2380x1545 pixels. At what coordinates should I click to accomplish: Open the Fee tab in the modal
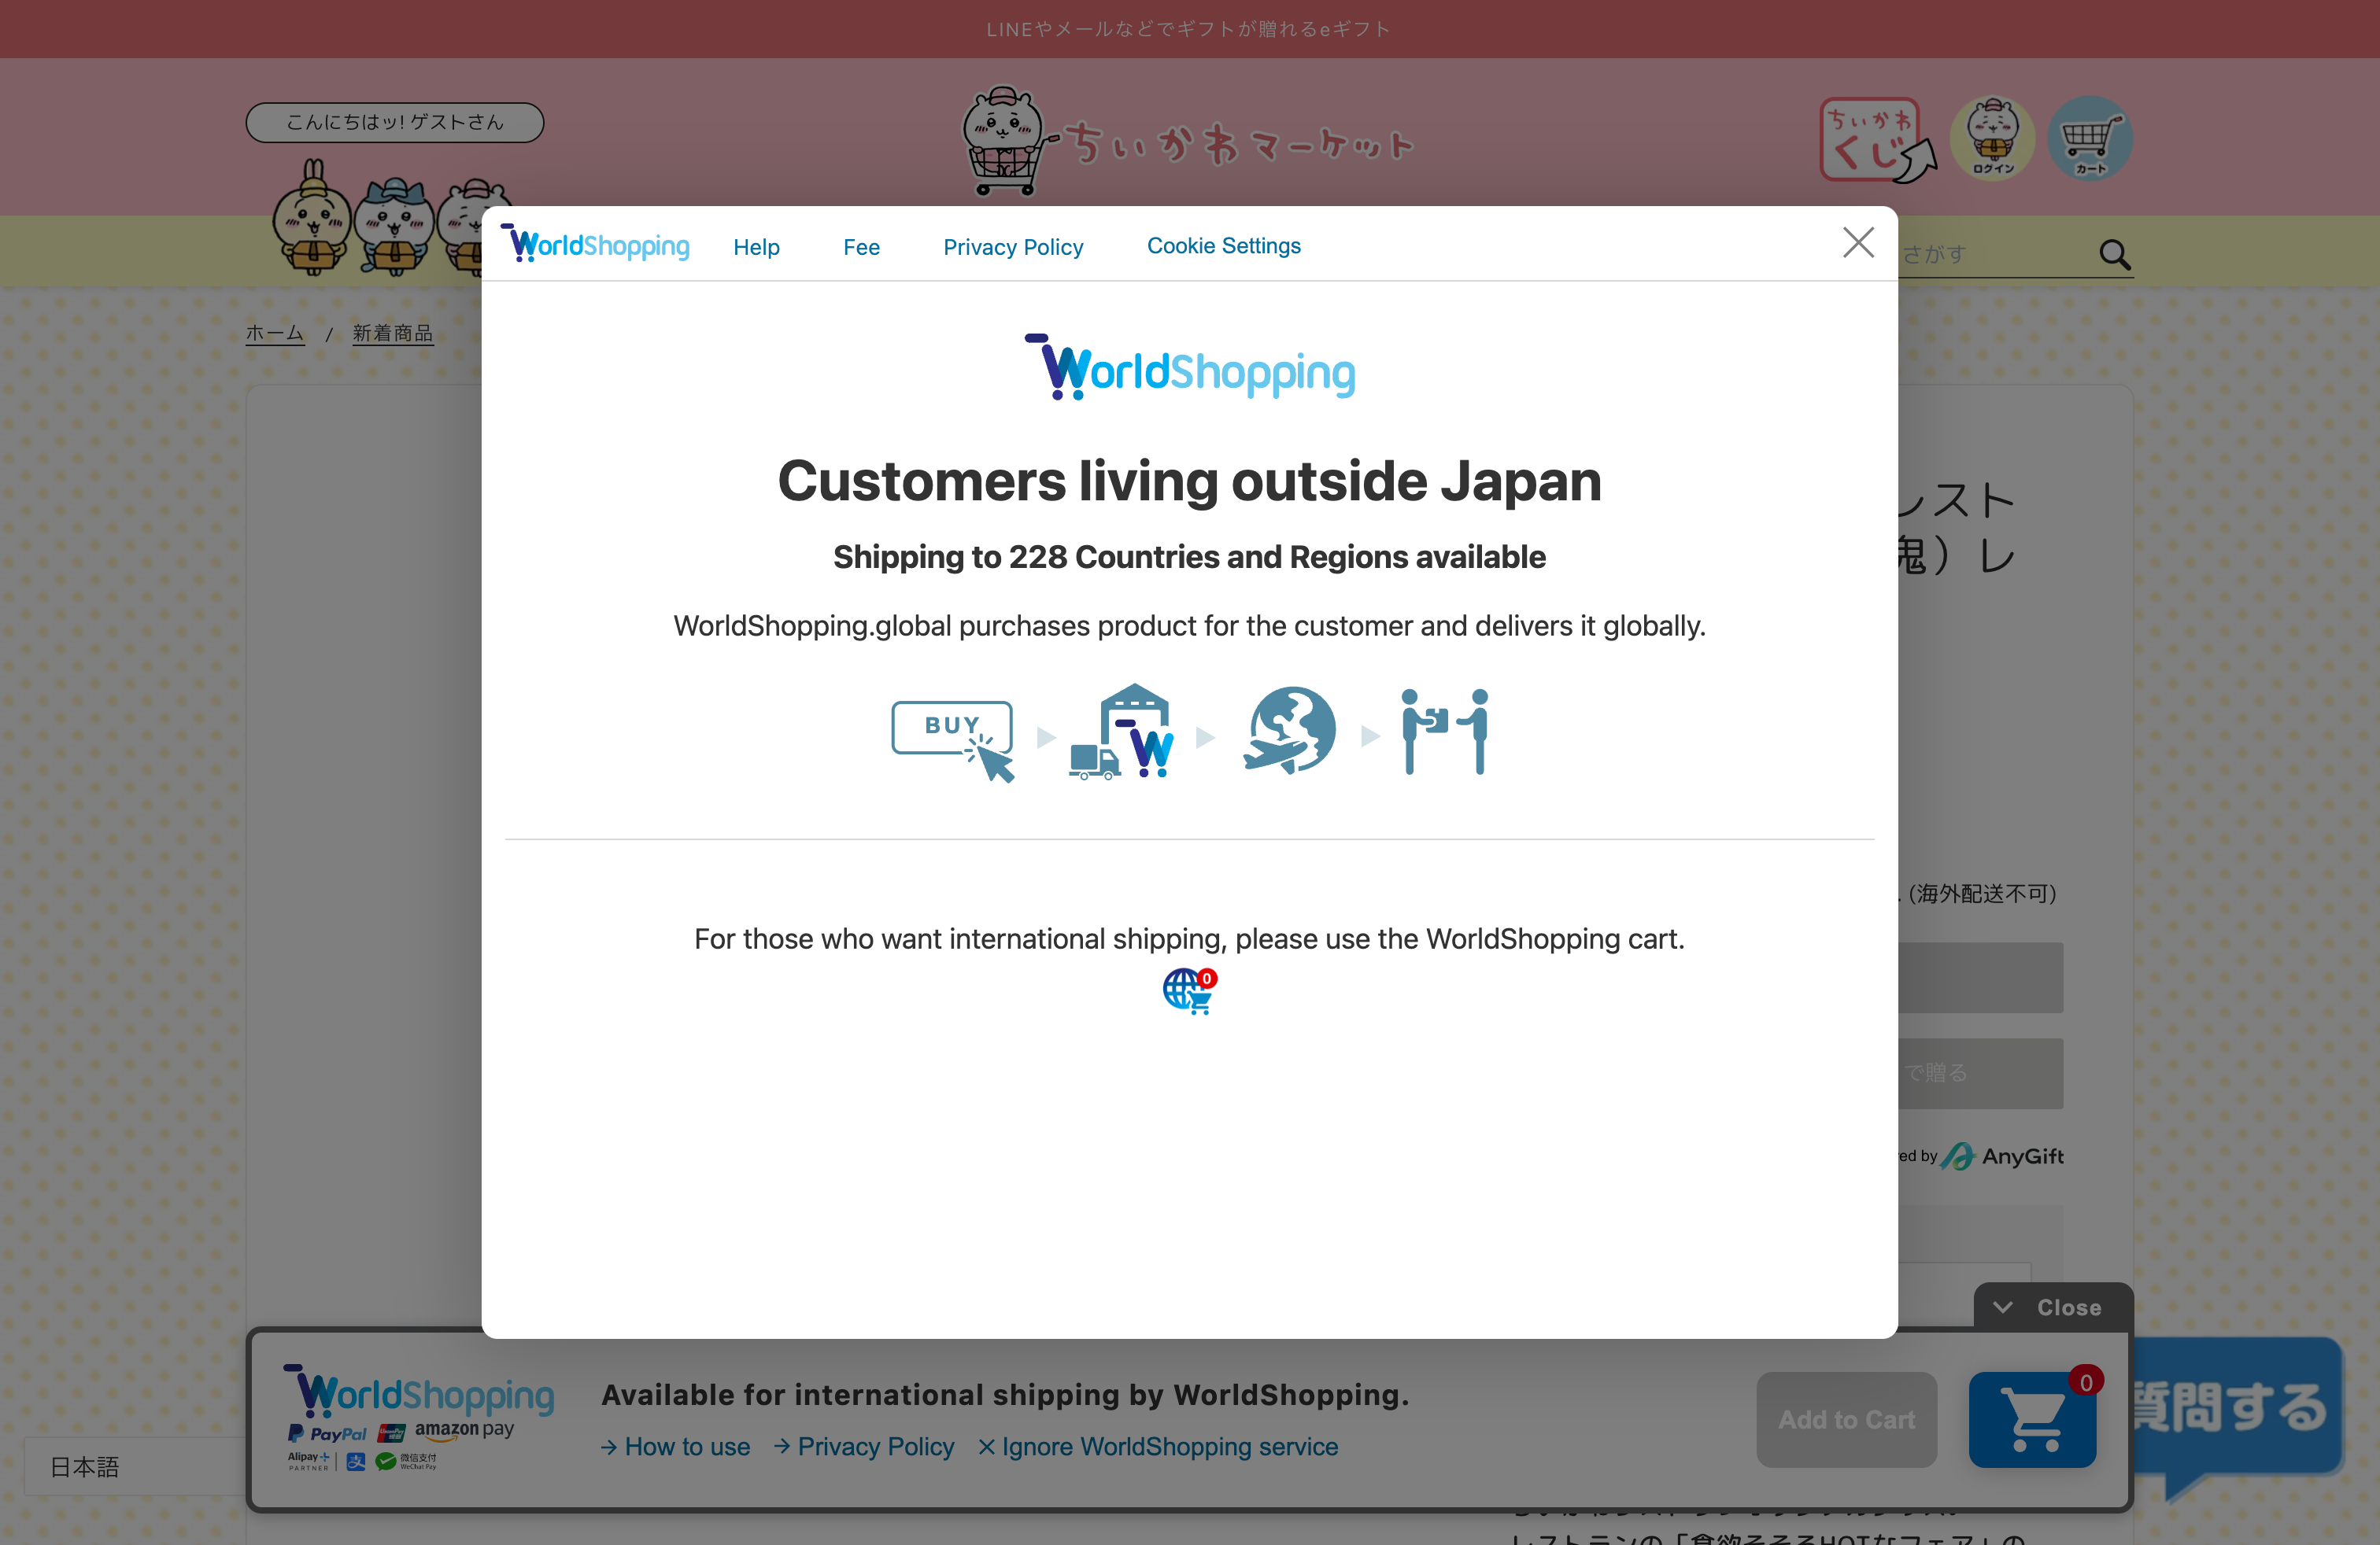[861, 247]
